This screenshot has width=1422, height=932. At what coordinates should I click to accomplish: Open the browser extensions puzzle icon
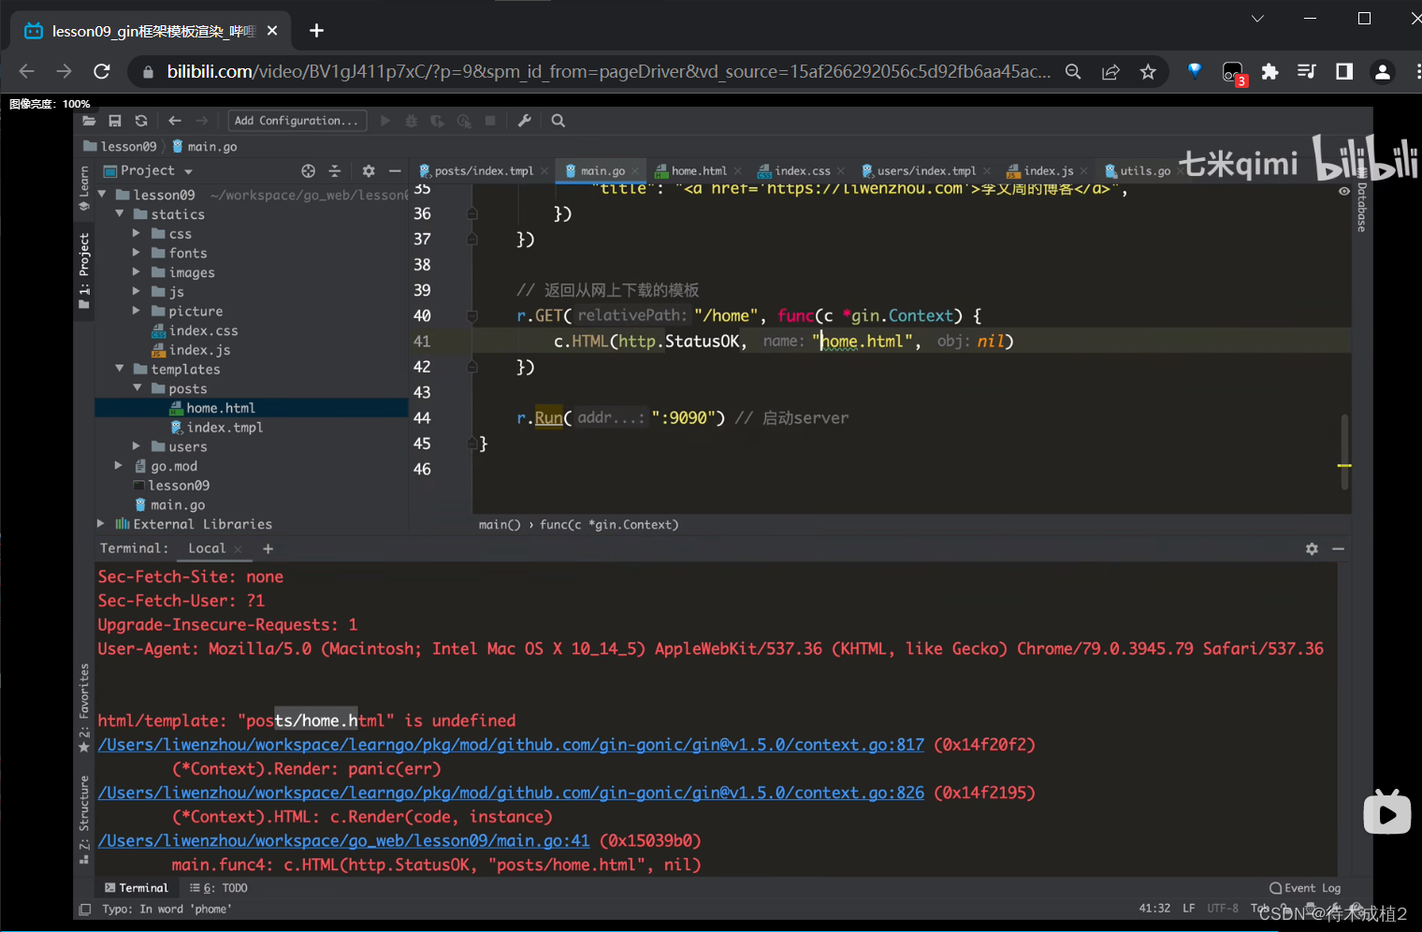pyautogui.click(x=1270, y=72)
